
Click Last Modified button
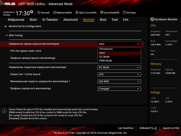126,128
